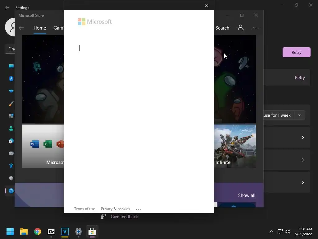318x239 pixels.
Task: Click the purple Retry button in Settings
Action: (x=296, y=52)
